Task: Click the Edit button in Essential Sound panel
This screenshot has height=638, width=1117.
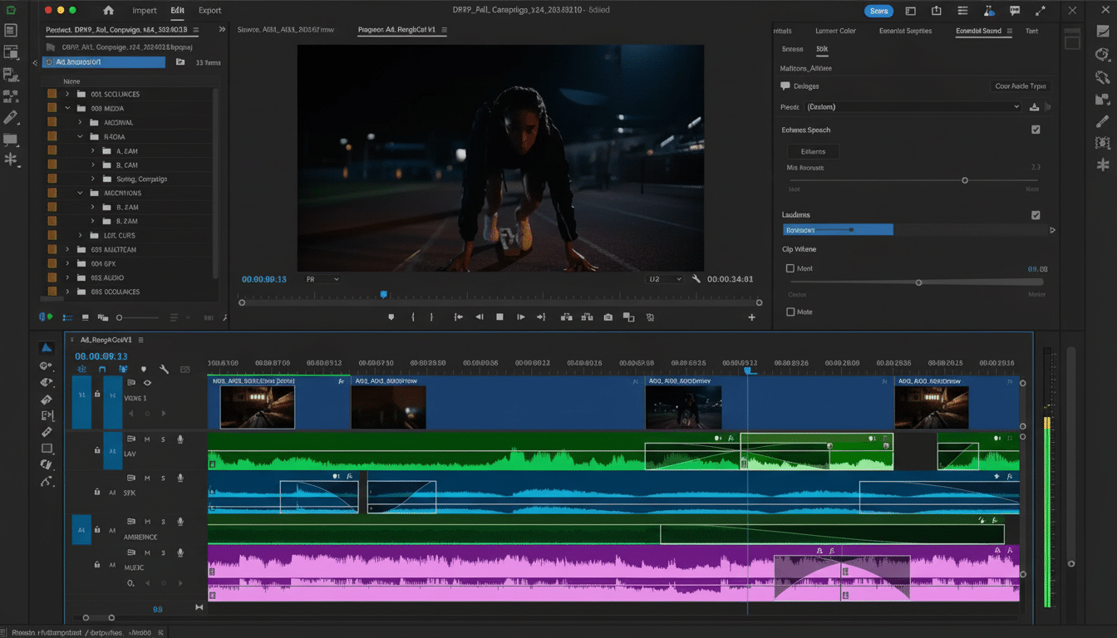Action: point(813,151)
